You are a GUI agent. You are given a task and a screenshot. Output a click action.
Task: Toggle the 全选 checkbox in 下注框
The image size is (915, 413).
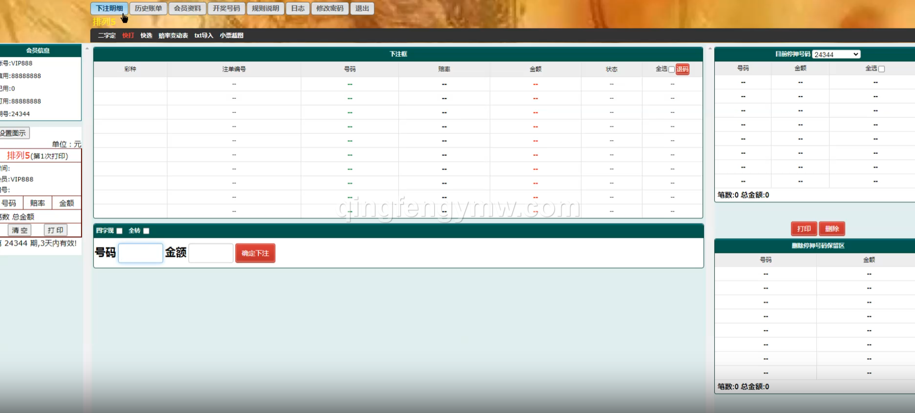(671, 70)
